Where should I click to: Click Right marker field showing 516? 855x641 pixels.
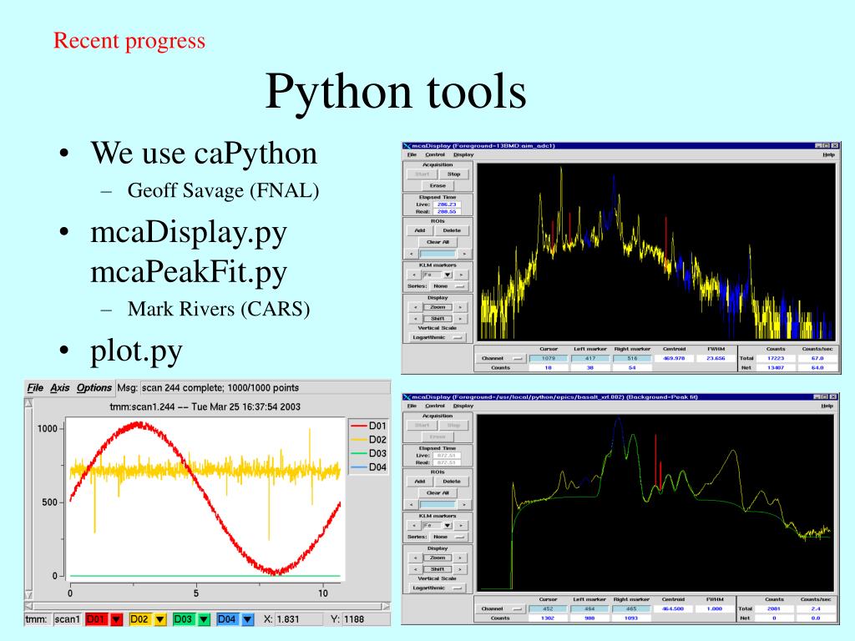(632, 359)
